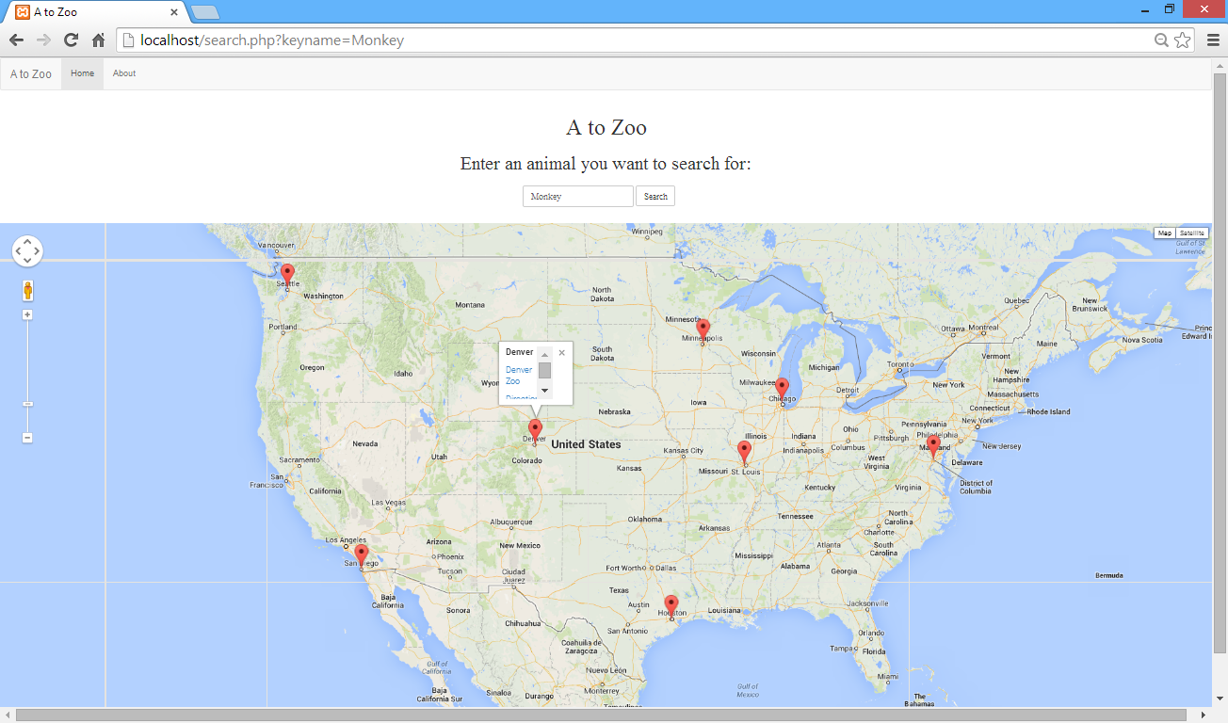Click 'Enter an animal you want to search for:' text
The image size is (1228, 723).
point(606,164)
